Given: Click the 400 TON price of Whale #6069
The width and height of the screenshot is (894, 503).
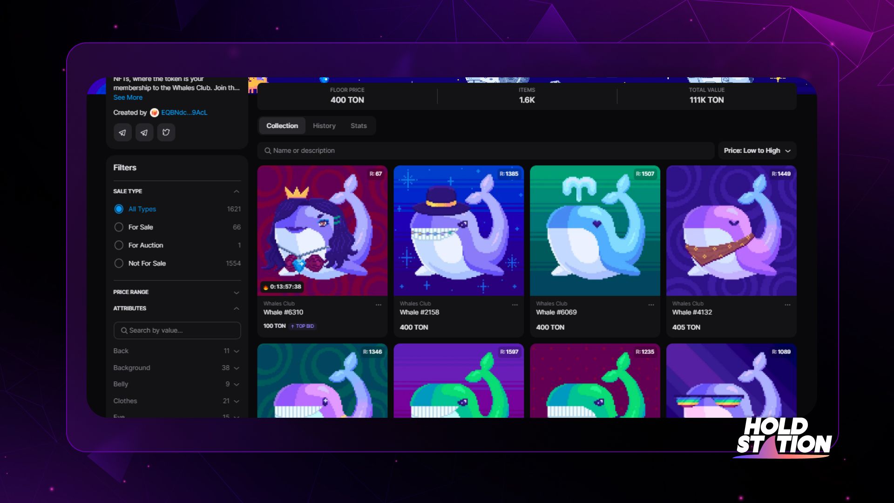Looking at the screenshot, I should point(550,327).
